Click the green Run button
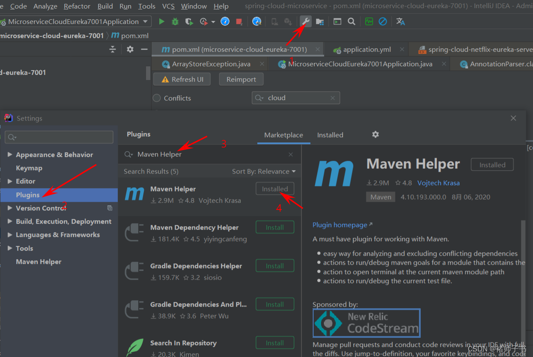This screenshot has height=357, width=533. pos(161,21)
